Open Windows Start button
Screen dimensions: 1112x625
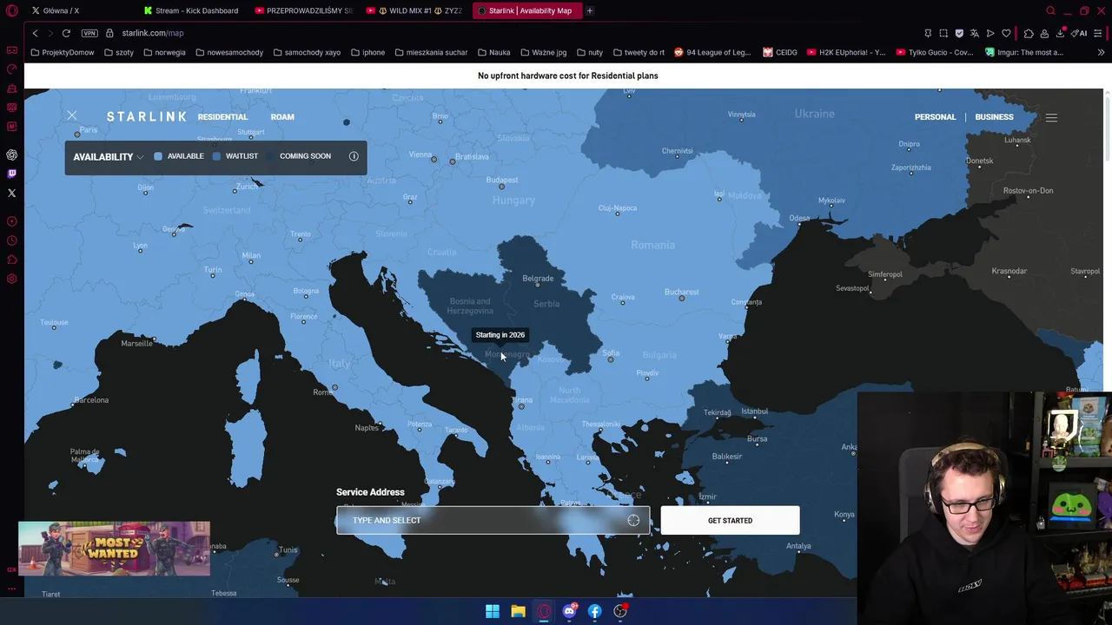coord(493,611)
